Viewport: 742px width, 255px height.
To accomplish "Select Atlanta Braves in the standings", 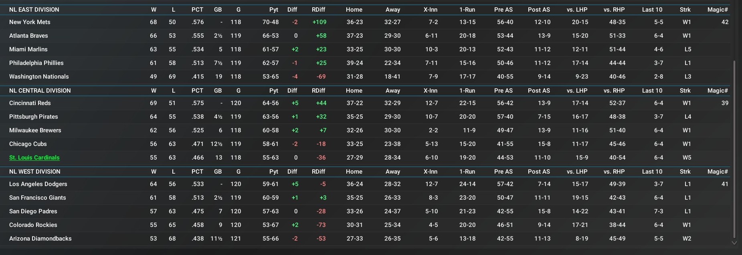I will pyautogui.click(x=28, y=36).
